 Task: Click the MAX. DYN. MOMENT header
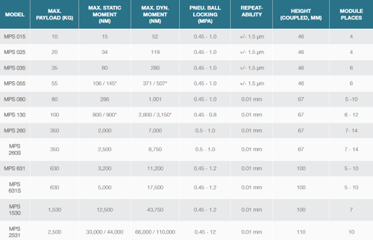[155, 15]
